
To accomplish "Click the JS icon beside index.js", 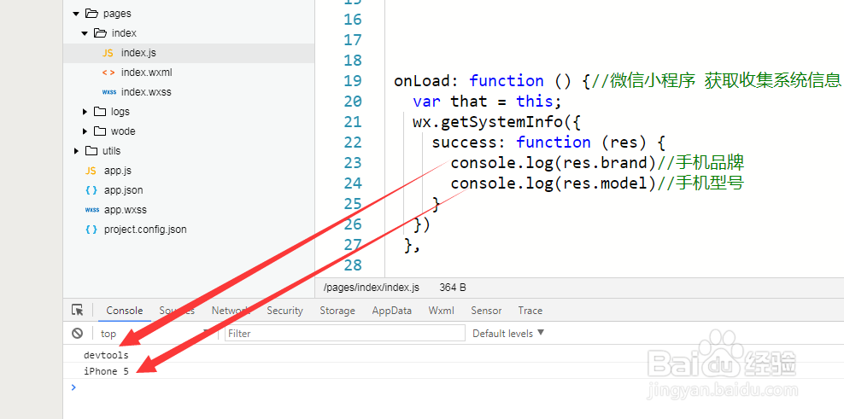I will click(108, 53).
